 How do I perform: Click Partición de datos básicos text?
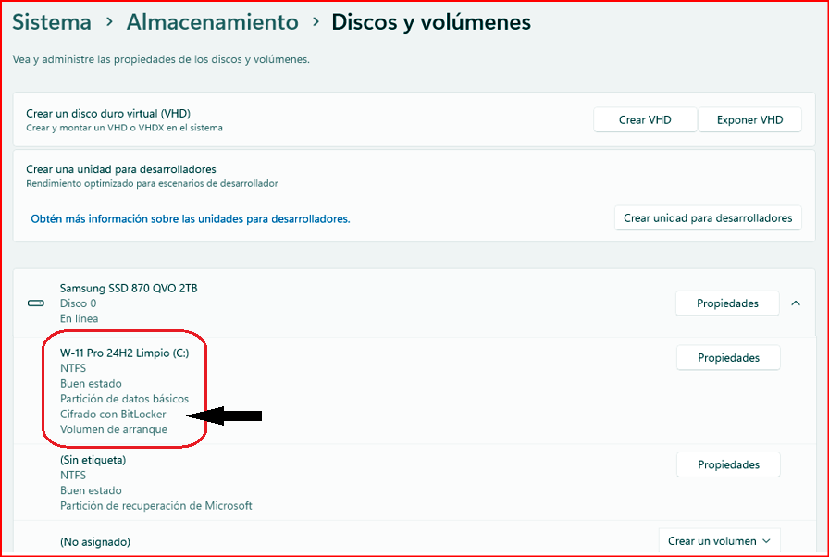click(124, 399)
